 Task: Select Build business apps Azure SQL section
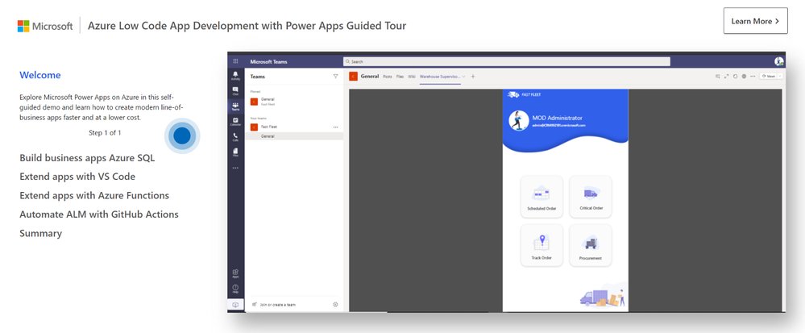click(87, 158)
